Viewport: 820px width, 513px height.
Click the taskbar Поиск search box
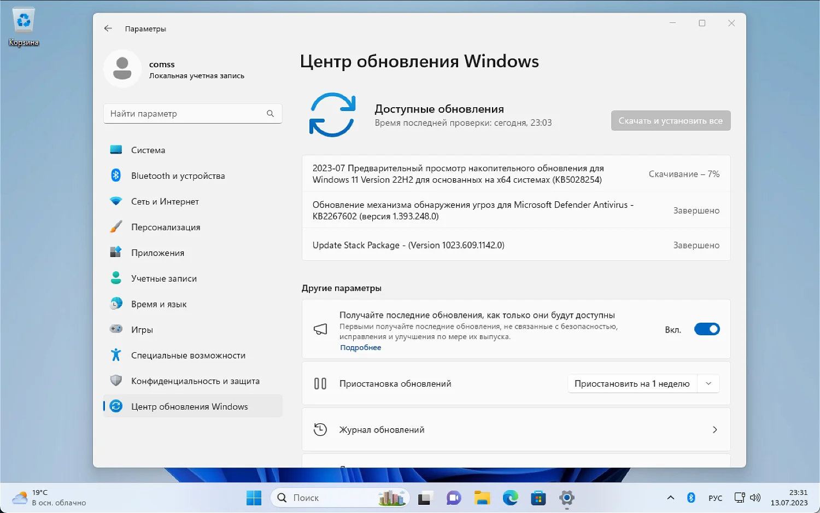coord(340,498)
